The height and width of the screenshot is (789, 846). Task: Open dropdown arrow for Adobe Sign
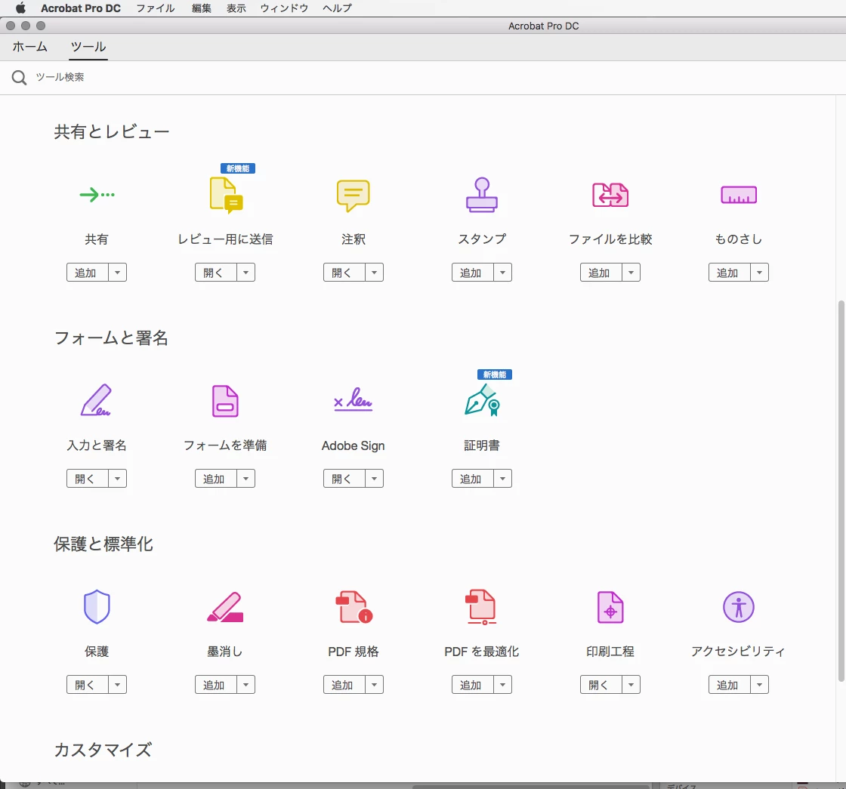pyautogui.click(x=375, y=479)
